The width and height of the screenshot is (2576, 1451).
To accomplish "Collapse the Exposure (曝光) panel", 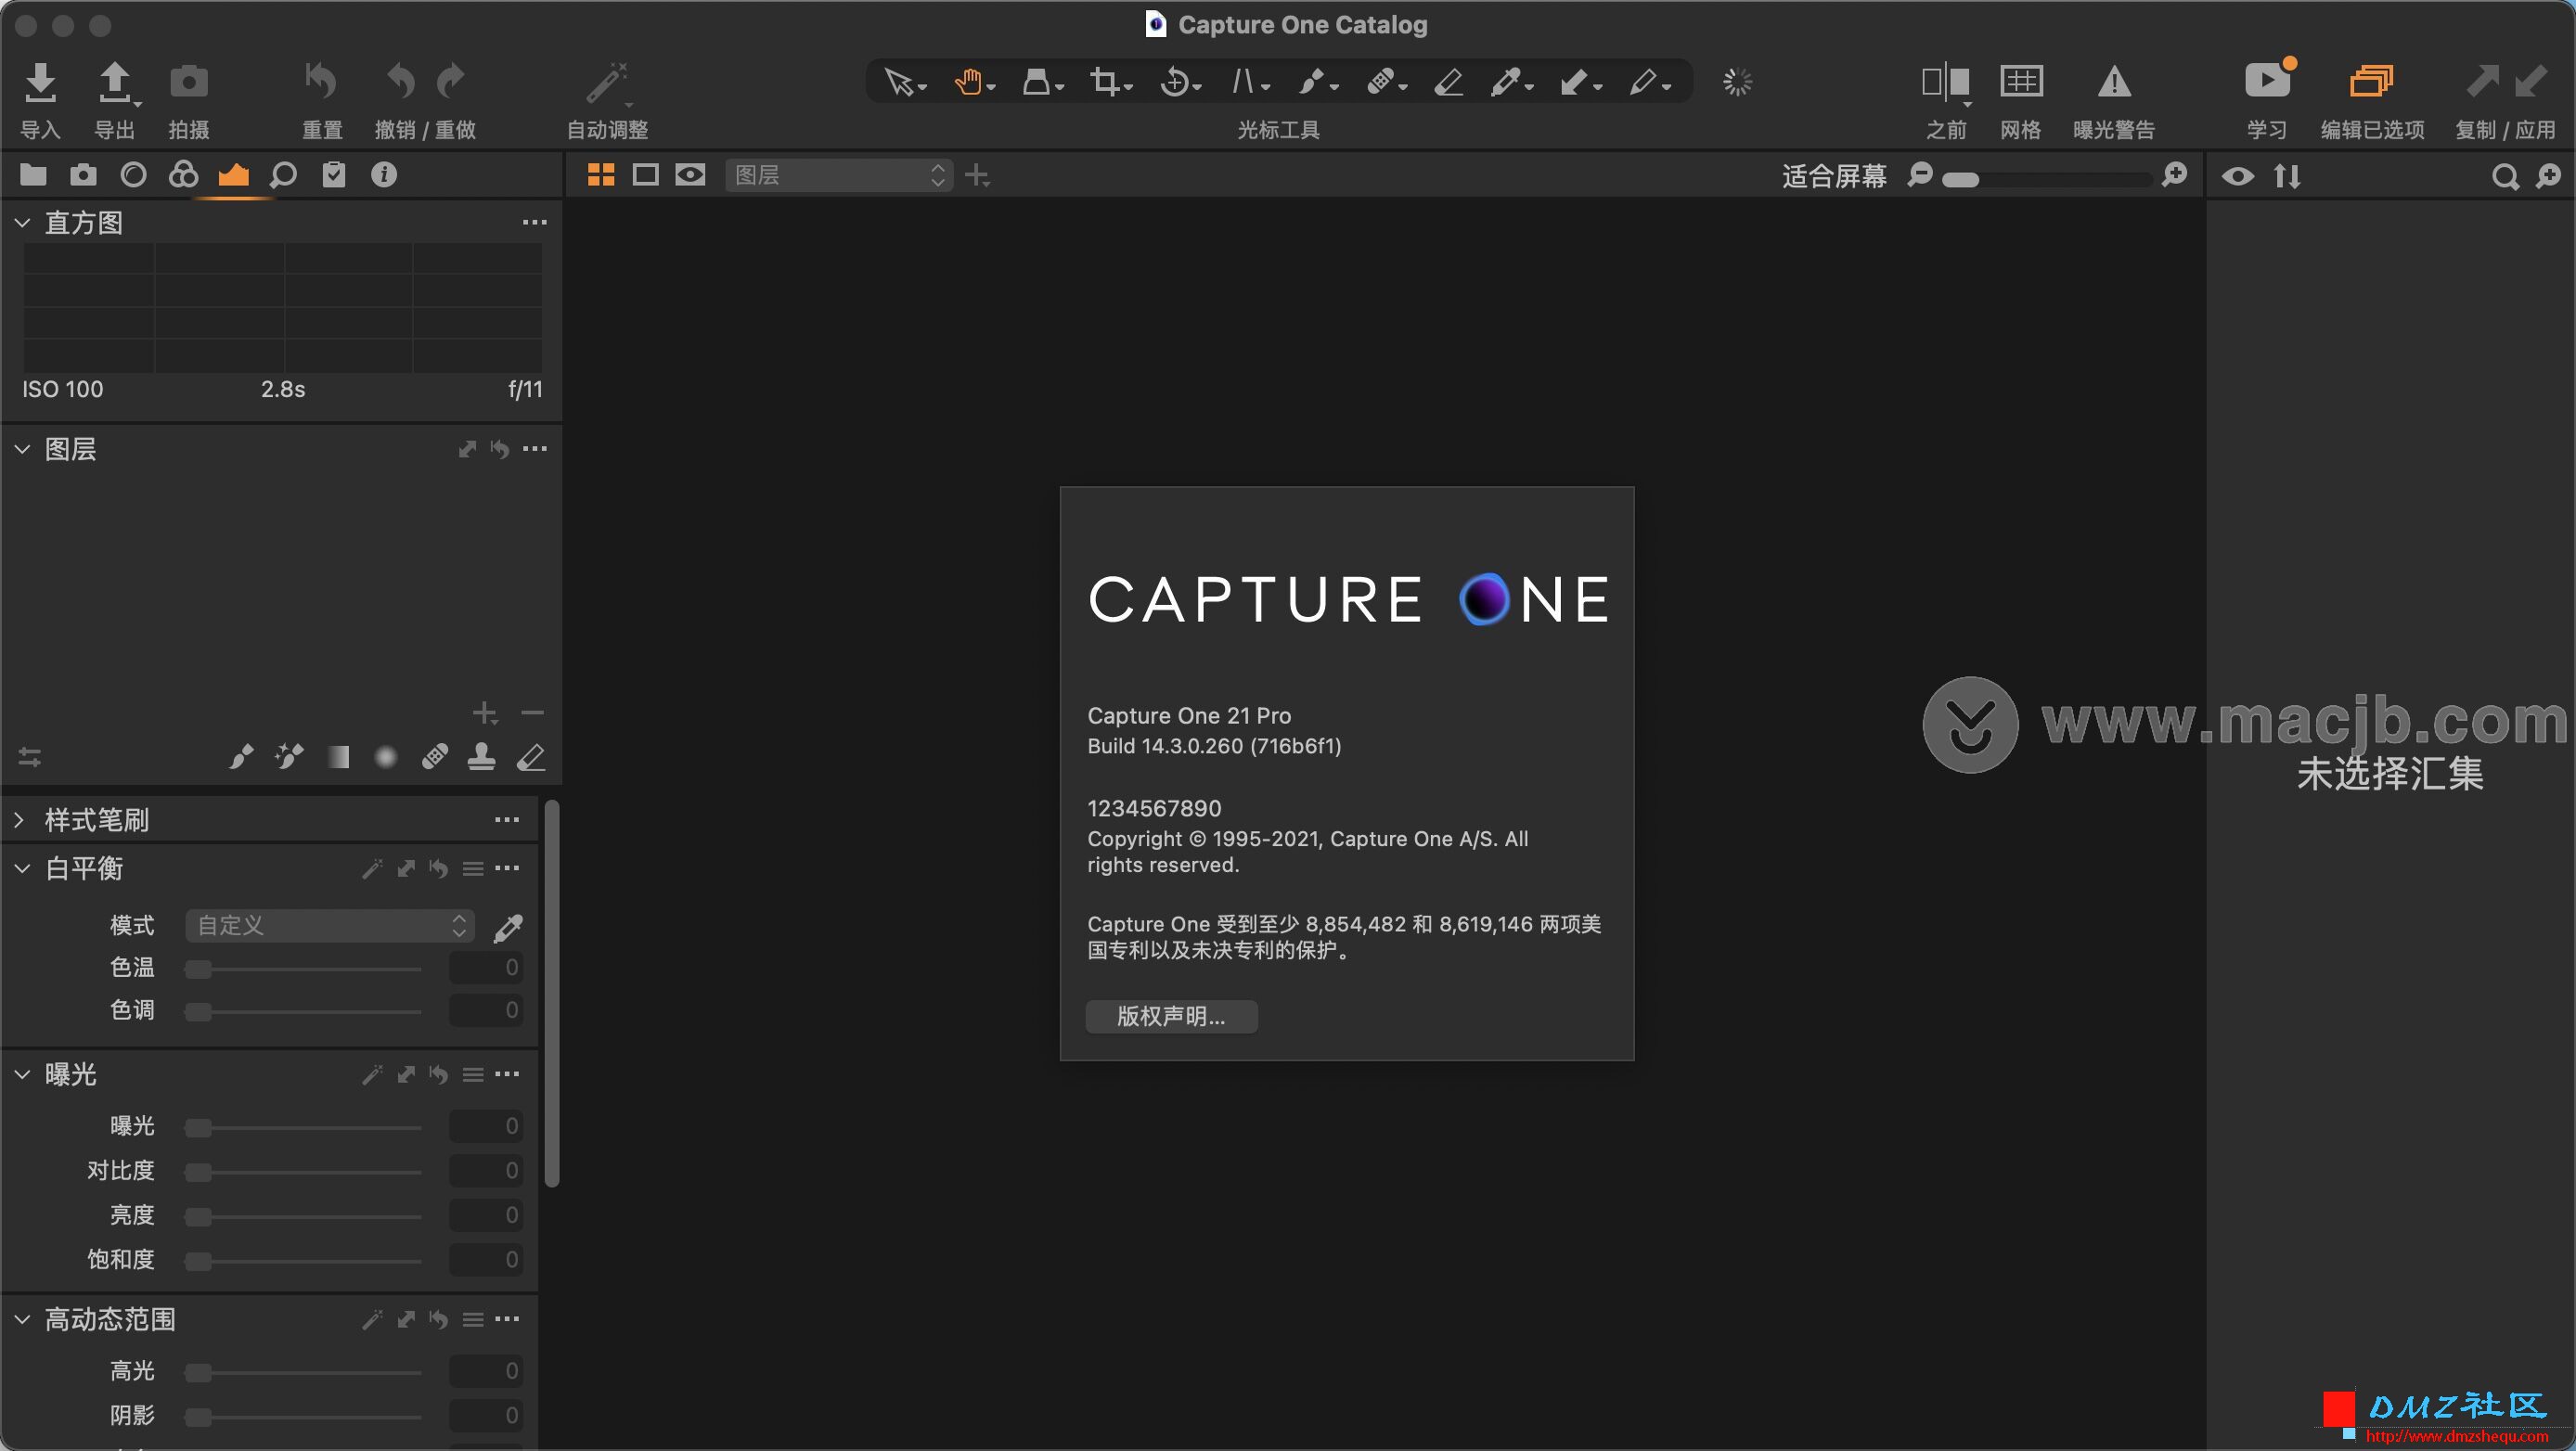I will pos(22,1074).
